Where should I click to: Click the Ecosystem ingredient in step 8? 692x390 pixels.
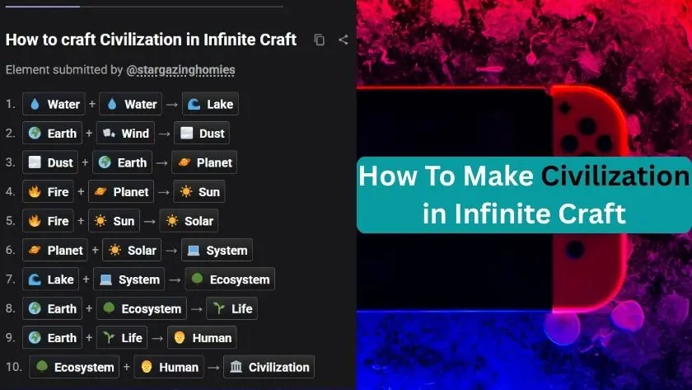142,308
